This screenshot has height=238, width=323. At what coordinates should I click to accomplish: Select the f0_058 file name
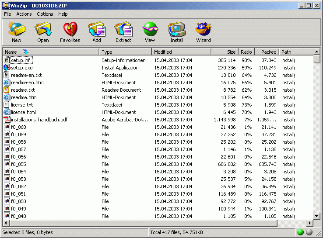coord(18,142)
